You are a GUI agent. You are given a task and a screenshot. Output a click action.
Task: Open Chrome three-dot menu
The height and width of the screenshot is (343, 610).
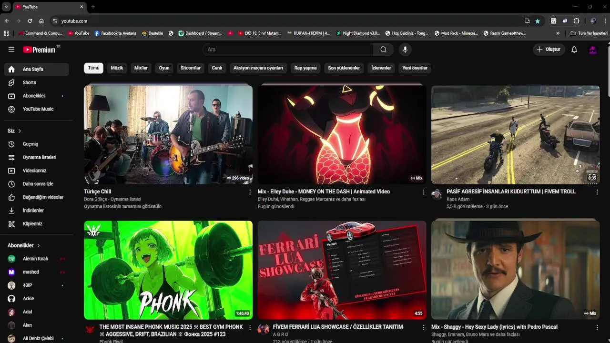pos(605,21)
